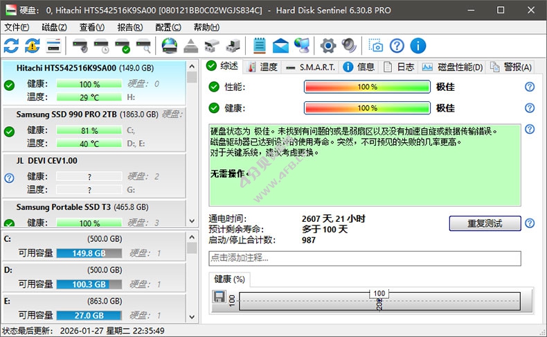Screen dimensions: 547x337
Task: Click the 点击添加注释 comment field
Action: [365, 258]
